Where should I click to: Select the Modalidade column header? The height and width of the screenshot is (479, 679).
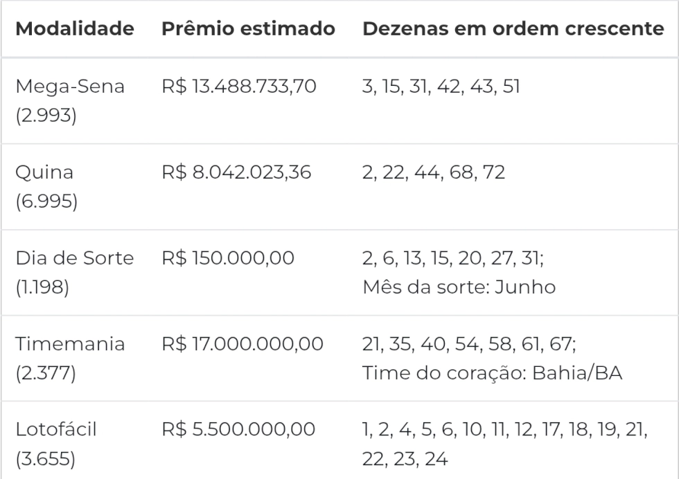click(75, 28)
